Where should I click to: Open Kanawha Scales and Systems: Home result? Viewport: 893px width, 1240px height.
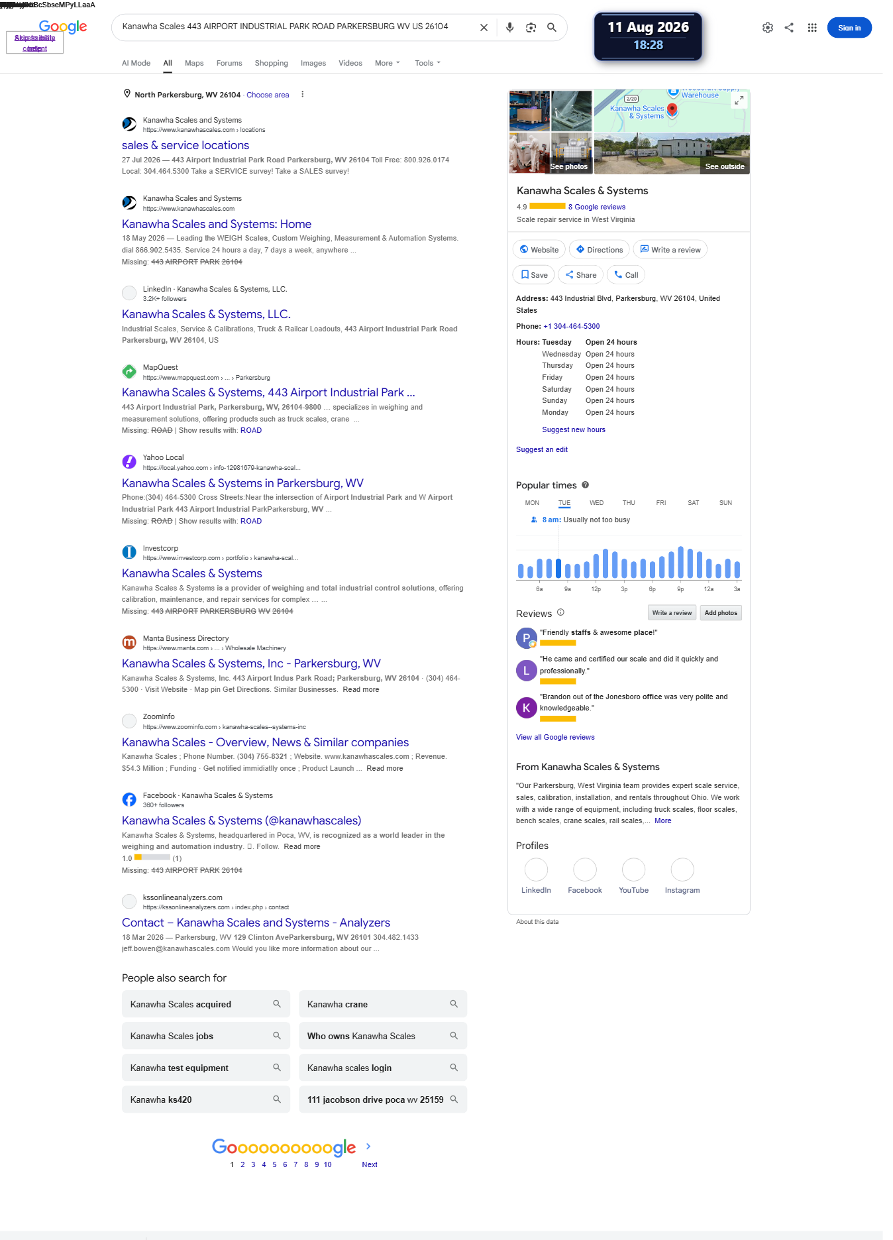[217, 224]
